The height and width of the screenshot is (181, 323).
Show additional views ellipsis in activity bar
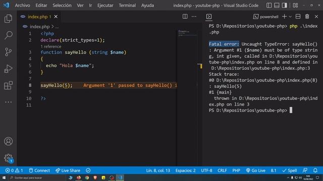(x=8, y=102)
